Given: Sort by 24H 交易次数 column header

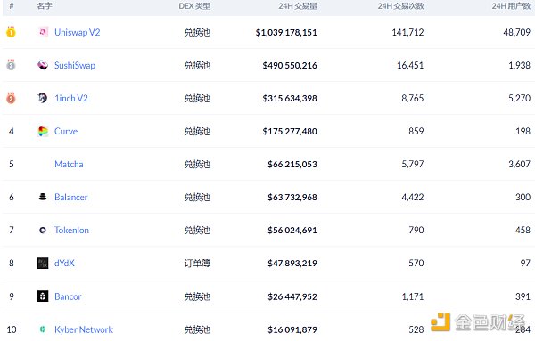Looking at the screenshot, I should point(400,6).
